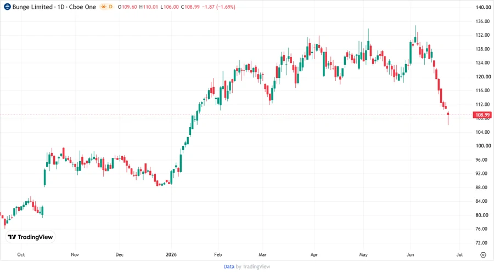Click the D delayed-data badge

click(110, 7)
